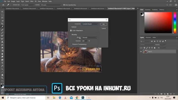Click Cancel in Fill dialog
Viewport: 178px width, 100px height.
pyautogui.click(x=103, y=28)
